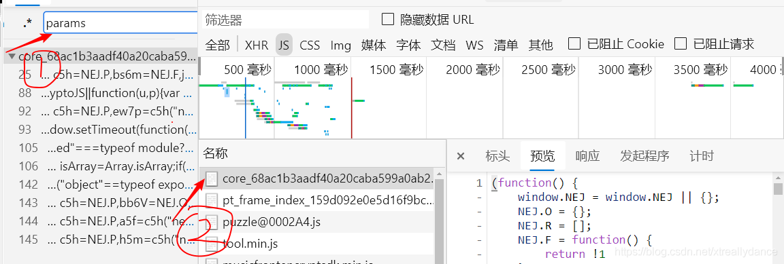Click line number 1 in preview
This screenshot has width=784, height=264.
pyautogui.click(x=479, y=183)
